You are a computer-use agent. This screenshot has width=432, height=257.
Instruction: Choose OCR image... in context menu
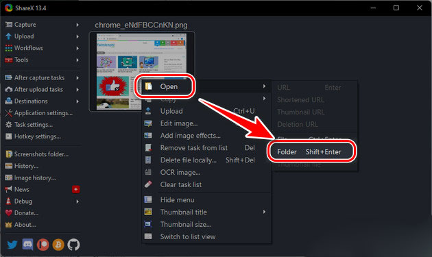pyautogui.click(x=206, y=173)
